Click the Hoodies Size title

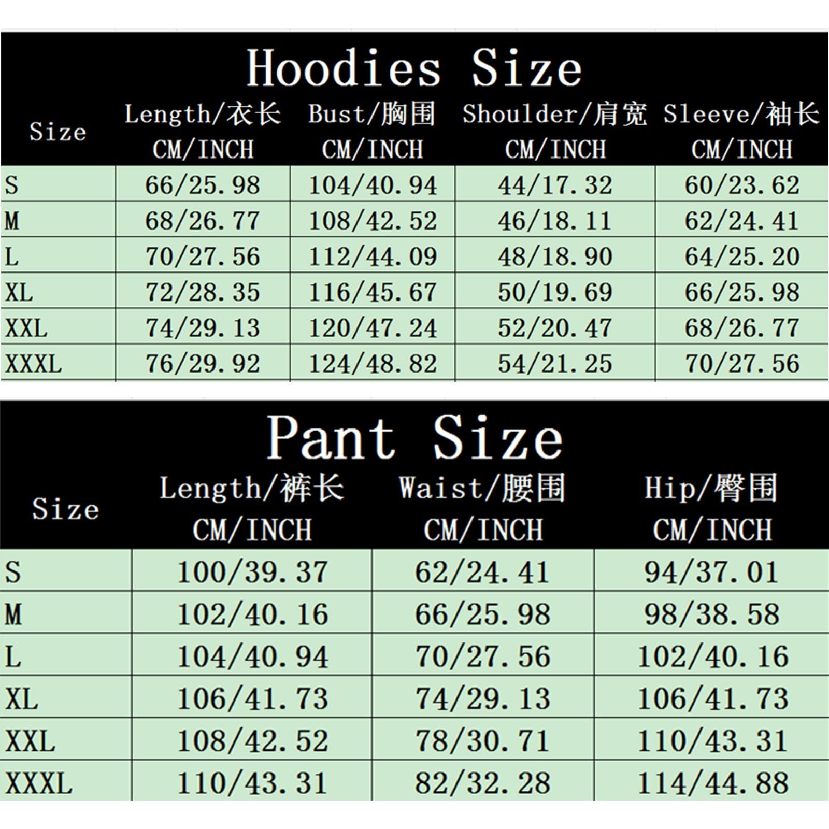click(x=414, y=69)
